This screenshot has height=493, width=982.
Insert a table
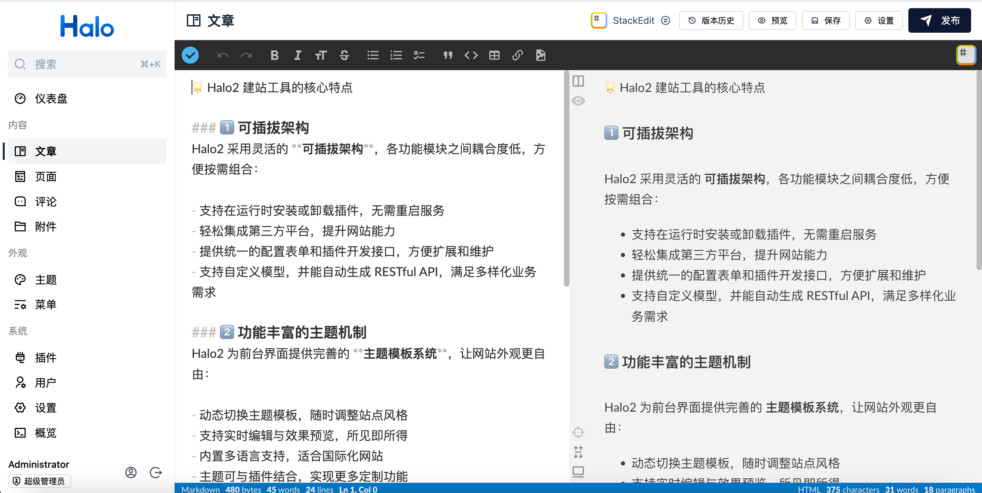(x=494, y=55)
